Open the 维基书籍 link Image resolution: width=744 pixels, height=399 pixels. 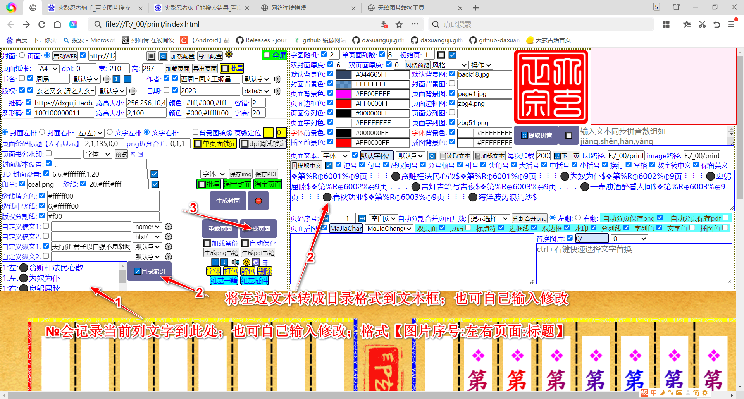point(223,280)
